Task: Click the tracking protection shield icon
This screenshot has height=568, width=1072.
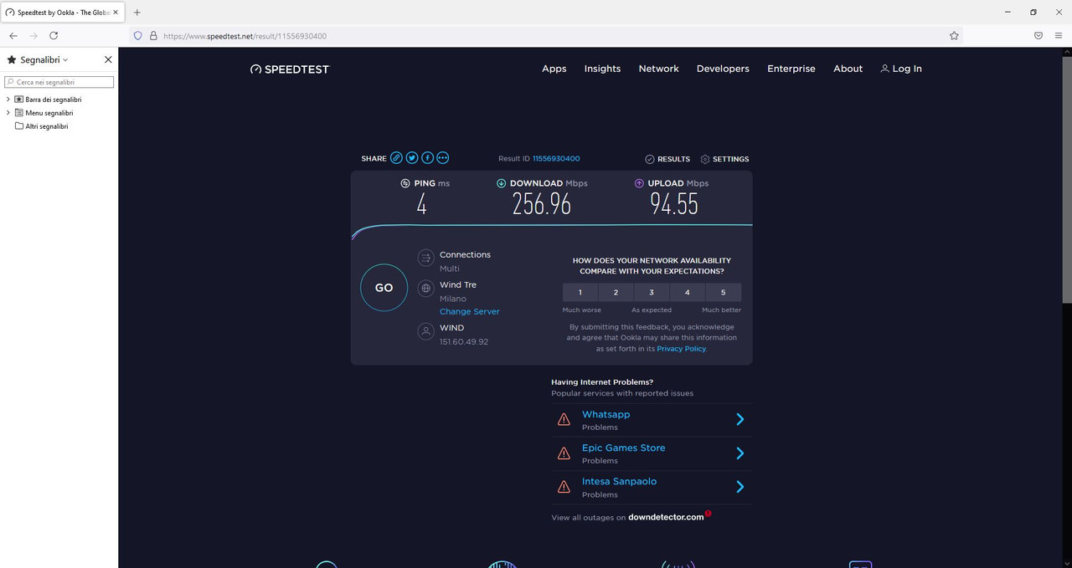Action: [x=138, y=36]
